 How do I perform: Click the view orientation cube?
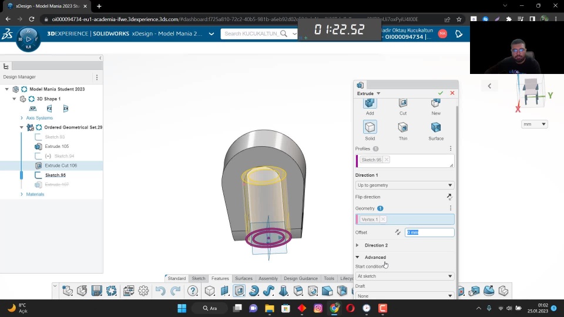(531, 90)
